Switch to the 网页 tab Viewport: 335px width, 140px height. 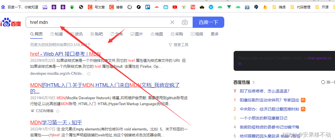pyautogui.click(x=36, y=34)
